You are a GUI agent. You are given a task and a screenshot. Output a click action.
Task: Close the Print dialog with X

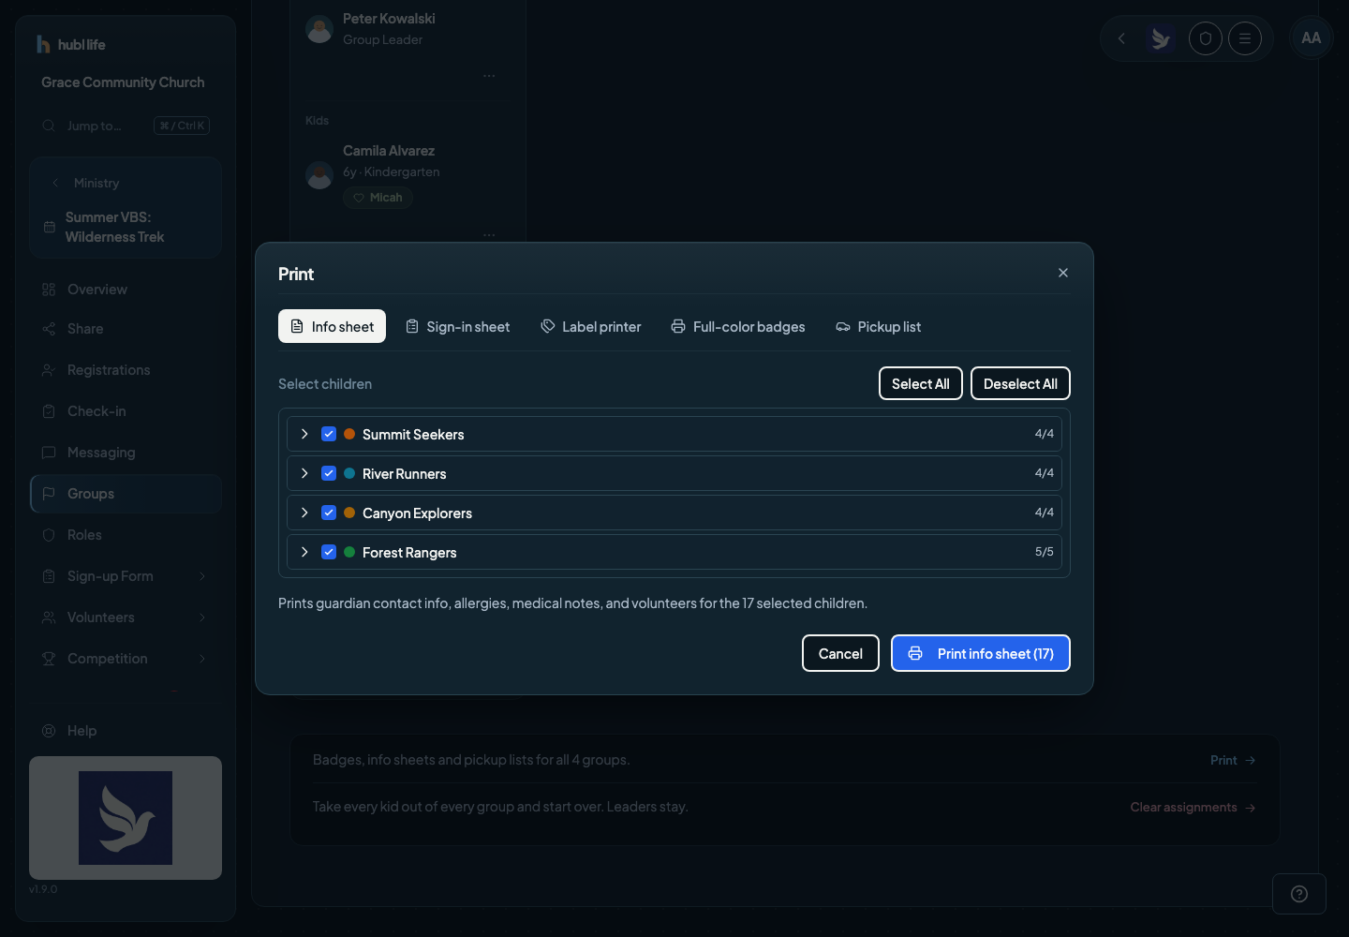pyautogui.click(x=1063, y=273)
